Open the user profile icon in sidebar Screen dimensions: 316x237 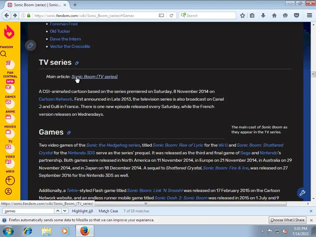tap(8, 191)
